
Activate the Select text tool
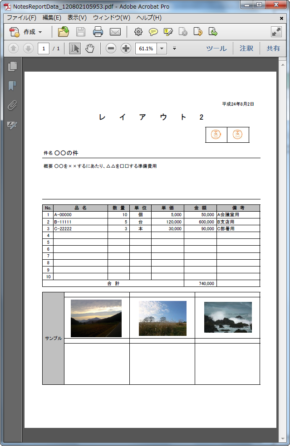(75, 48)
